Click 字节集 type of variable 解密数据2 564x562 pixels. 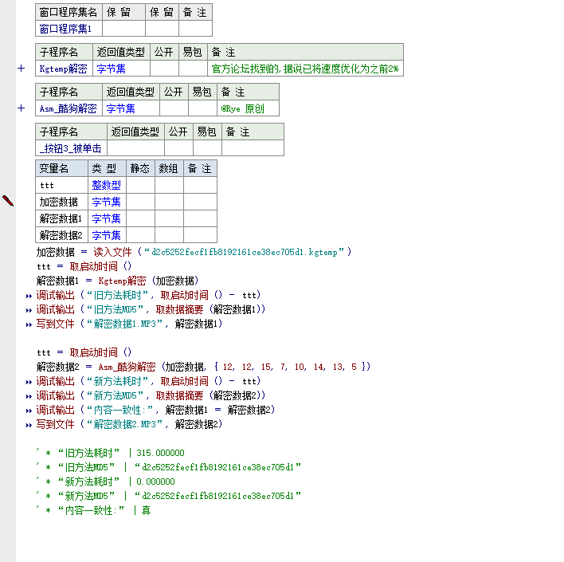click(x=108, y=234)
